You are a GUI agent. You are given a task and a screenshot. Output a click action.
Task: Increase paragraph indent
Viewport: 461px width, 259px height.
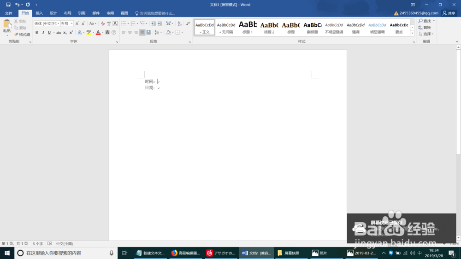[160, 23]
